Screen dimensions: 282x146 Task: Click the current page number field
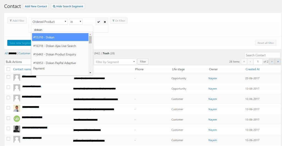coord(258,62)
